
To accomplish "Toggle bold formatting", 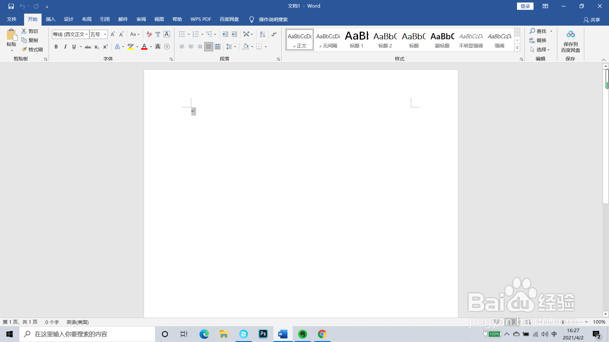I will point(56,47).
